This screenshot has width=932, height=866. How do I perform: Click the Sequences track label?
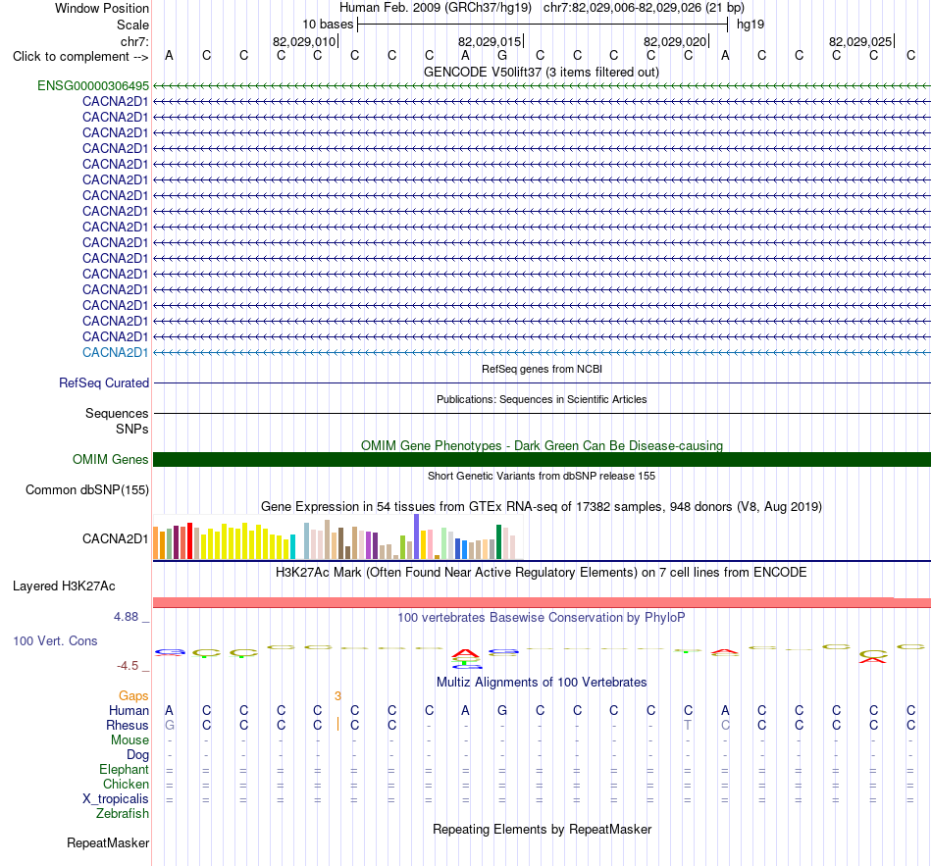[117, 413]
